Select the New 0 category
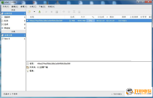This screenshot has height=98, width=153. (x=14, y=39)
